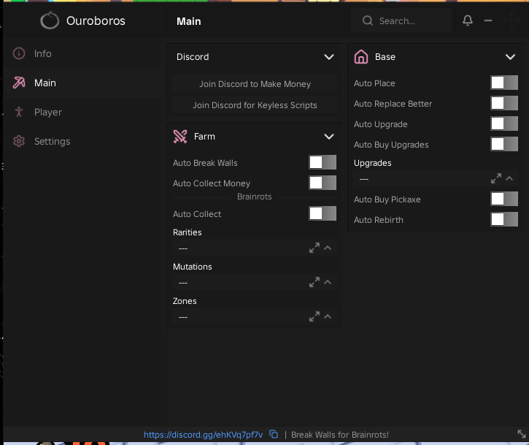529x445 pixels.
Task: Collapse the Farm section chevron
Action: pyautogui.click(x=329, y=137)
